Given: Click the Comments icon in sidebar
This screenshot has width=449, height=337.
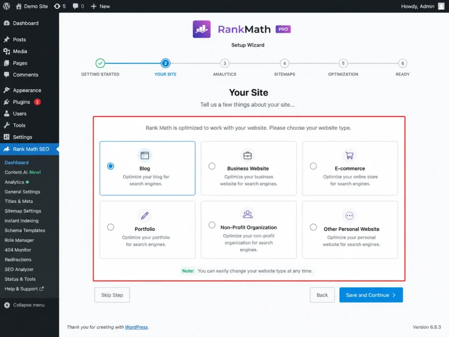Looking at the screenshot, I should coord(7,75).
